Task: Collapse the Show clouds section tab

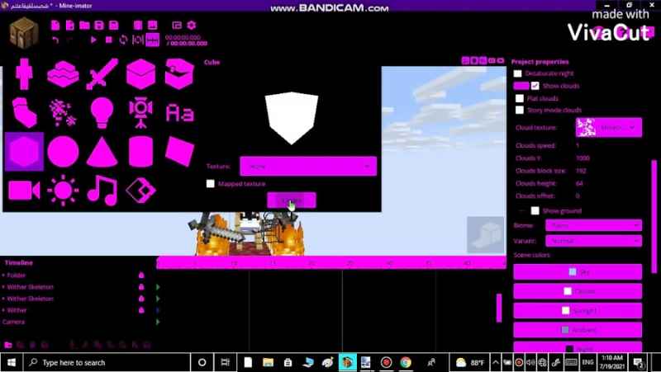Action: [521, 86]
